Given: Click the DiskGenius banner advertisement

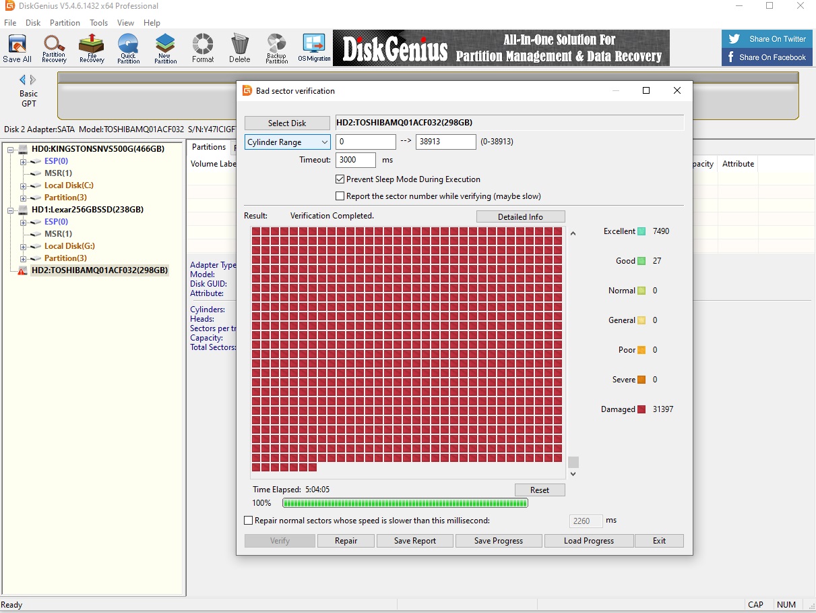Looking at the screenshot, I should 501,48.
